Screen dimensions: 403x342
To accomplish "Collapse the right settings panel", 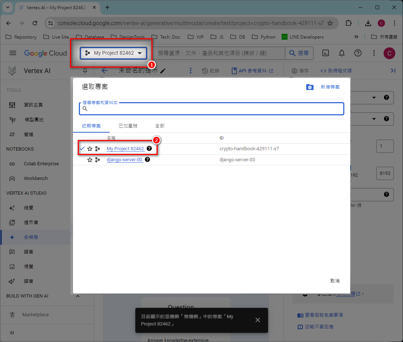I will click(393, 71).
